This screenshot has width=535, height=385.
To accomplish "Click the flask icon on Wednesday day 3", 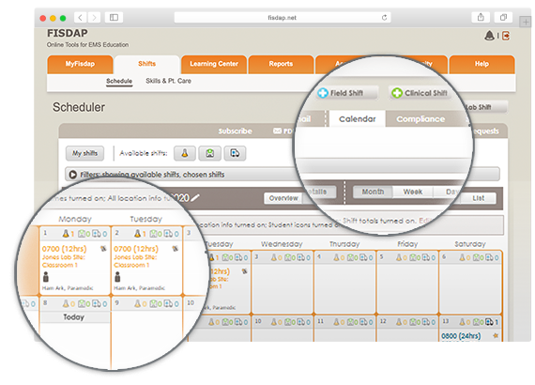I will (x=274, y=257).
